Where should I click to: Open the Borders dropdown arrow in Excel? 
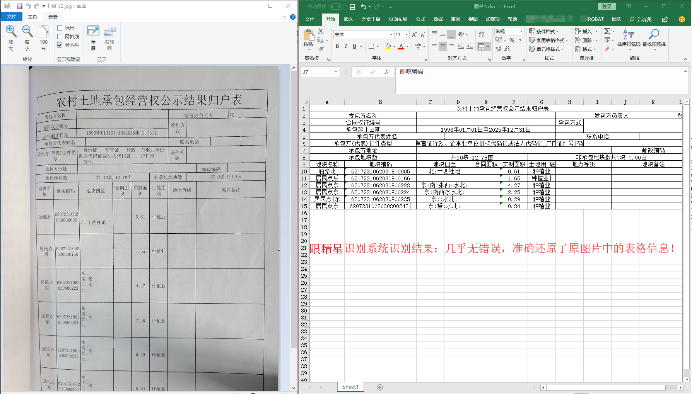tap(378, 46)
